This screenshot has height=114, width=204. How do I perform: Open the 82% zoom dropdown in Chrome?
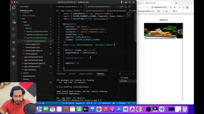tap(175, 11)
